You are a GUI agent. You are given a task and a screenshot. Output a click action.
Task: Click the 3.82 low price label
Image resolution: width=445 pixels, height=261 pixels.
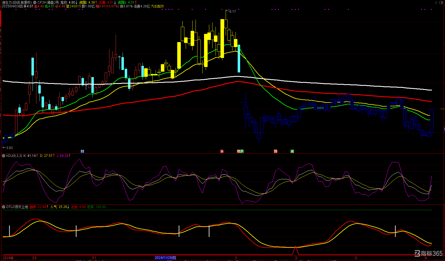point(9,148)
